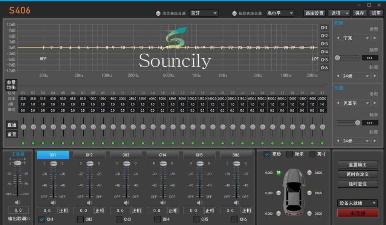This screenshot has width=386, height=225.
Task: Switch to the CH2 tab above its fader
Action: pyautogui.click(x=89, y=155)
